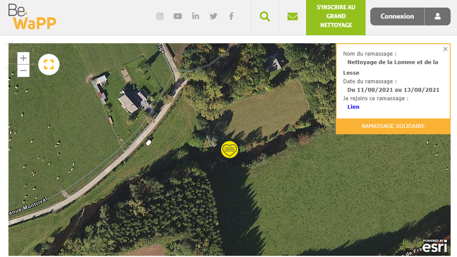The image size is (457, 257).
Task: Click 'Nom du ramassage :' label
Action: [x=370, y=53]
